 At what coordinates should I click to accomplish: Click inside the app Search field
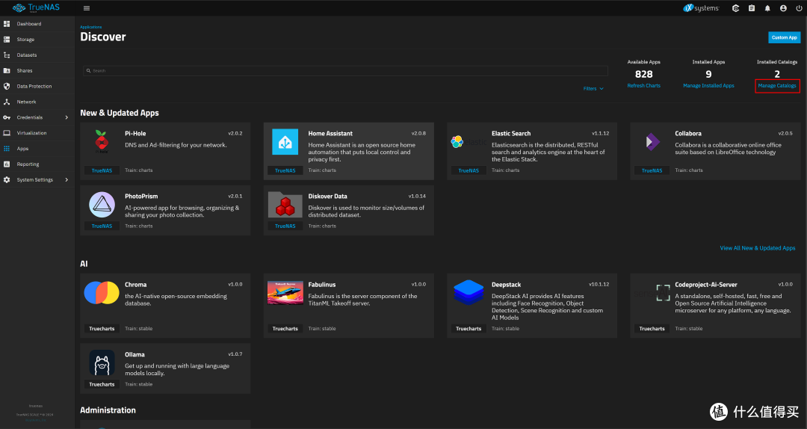(x=345, y=70)
